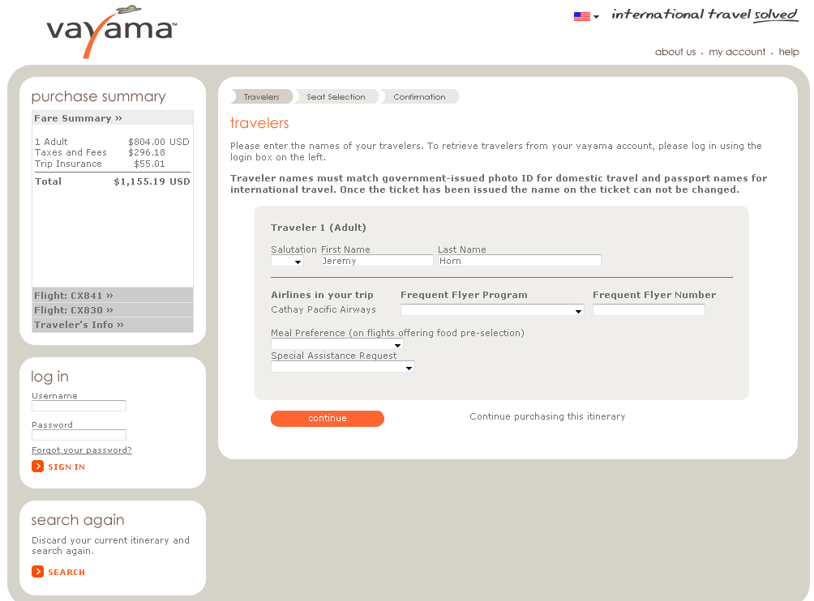Click the Vayama logo
The image size is (814, 601).
(109, 32)
